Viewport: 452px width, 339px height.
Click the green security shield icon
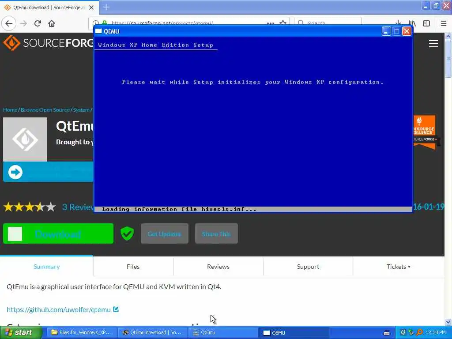[127, 234]
